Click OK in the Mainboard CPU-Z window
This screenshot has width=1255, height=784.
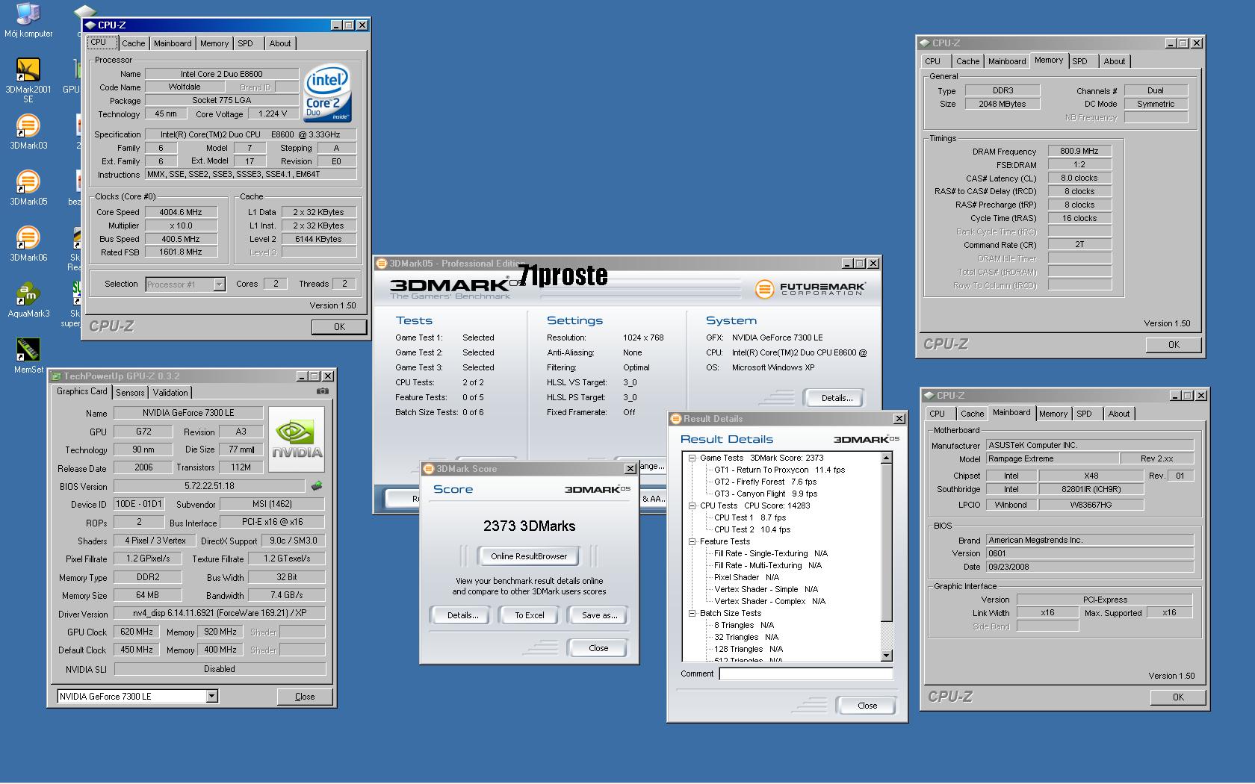pos(1178,697)
